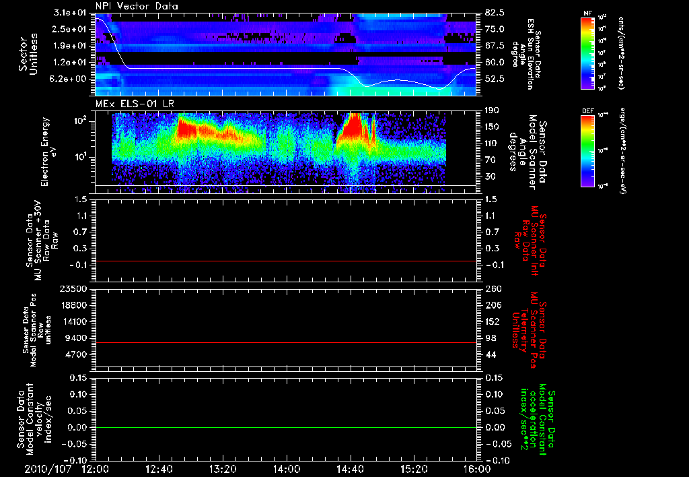
Task: Click the 82.5 sun elevation tick label
Action: pyautogui.click(x=495, y=12)
